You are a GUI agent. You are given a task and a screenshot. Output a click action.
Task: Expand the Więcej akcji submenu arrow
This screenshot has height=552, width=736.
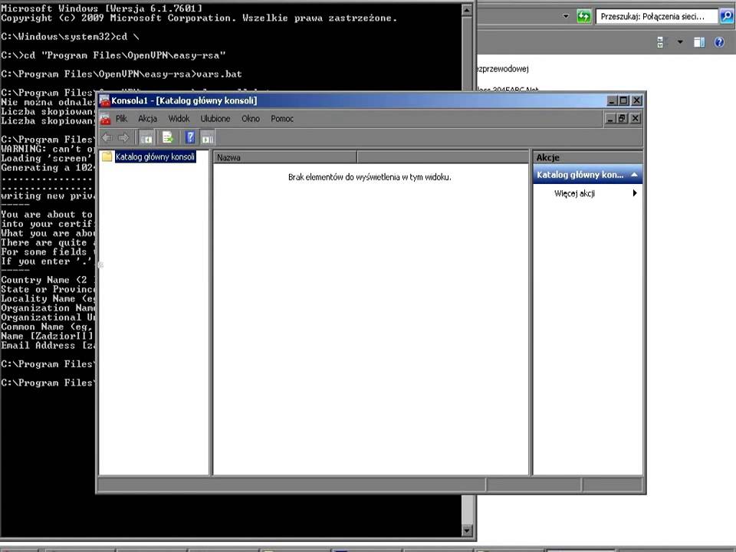coord(635,193)
